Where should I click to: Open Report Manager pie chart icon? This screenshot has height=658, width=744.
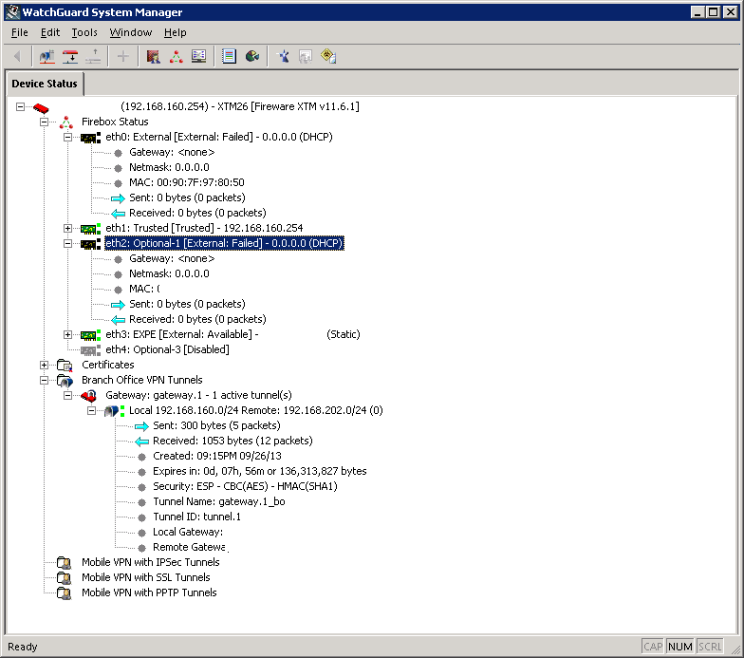252,57
